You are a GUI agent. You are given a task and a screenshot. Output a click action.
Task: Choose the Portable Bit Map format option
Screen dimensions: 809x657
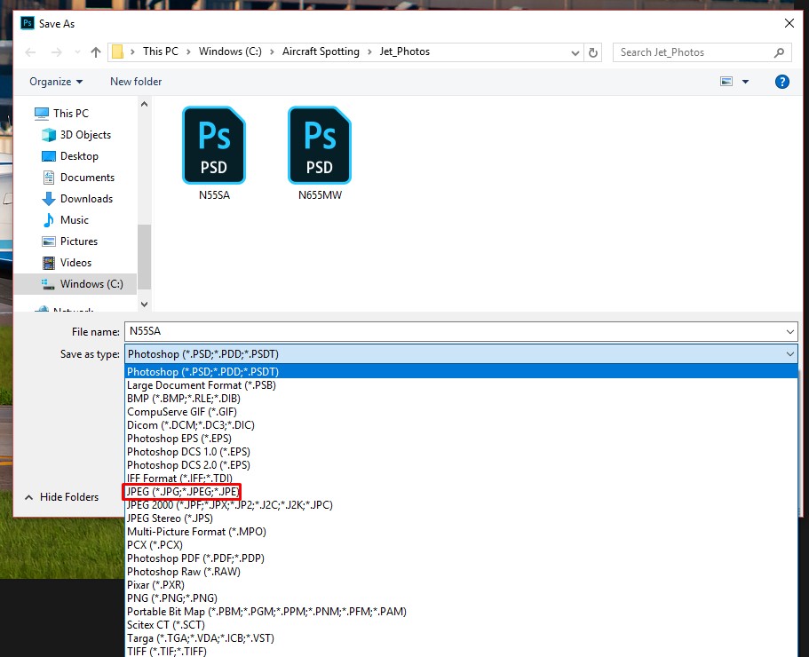tap(461, 612)
